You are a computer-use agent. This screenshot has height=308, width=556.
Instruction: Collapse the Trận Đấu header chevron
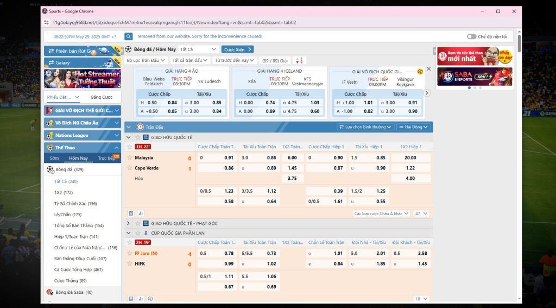(x=128, y=127)
